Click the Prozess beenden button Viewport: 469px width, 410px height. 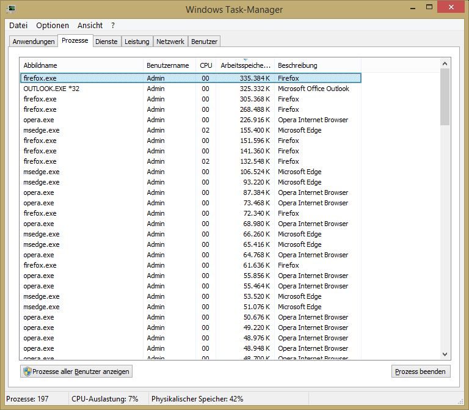(421, 372)
